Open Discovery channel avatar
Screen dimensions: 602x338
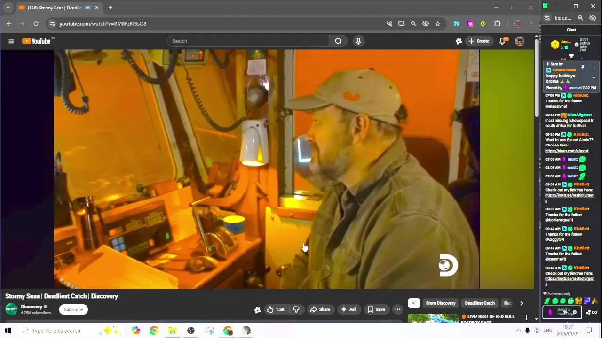point(11,309)
